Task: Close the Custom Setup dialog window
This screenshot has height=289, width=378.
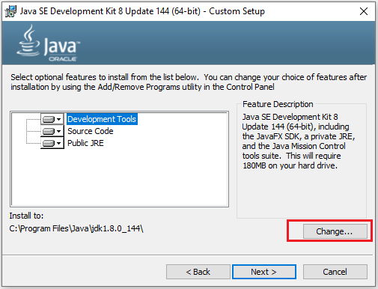Action: click(364, 11)
